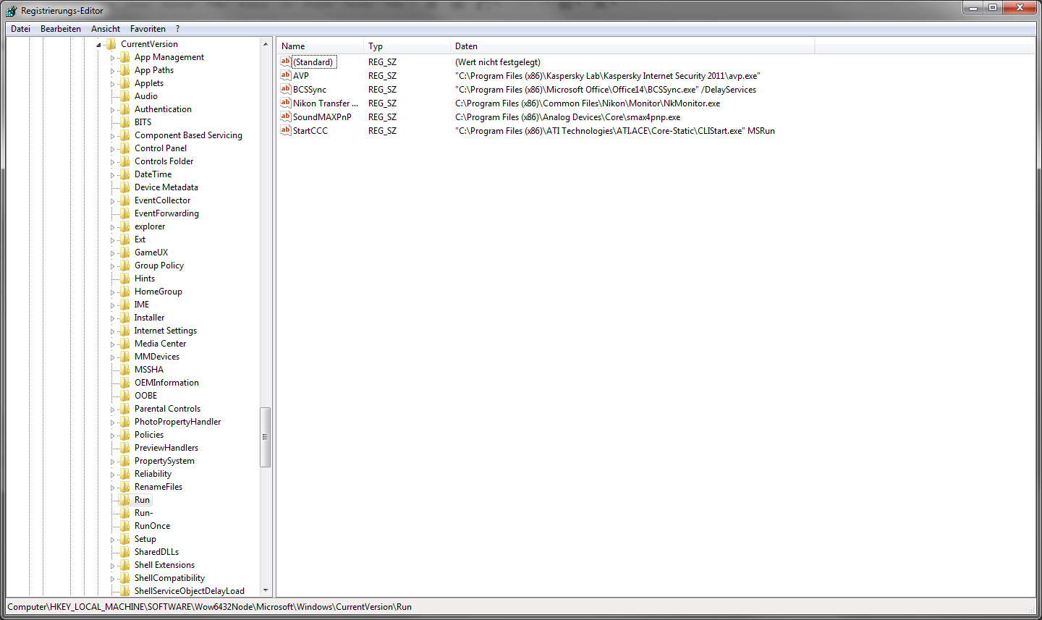Expand the Parental Controls node
Image resolution: width=1042 pixels, height=620 pixels.
tap(113, 409)
